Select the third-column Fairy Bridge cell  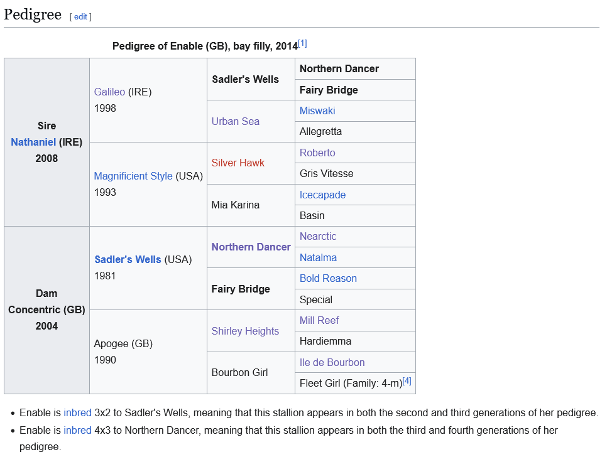click(241, 289)
